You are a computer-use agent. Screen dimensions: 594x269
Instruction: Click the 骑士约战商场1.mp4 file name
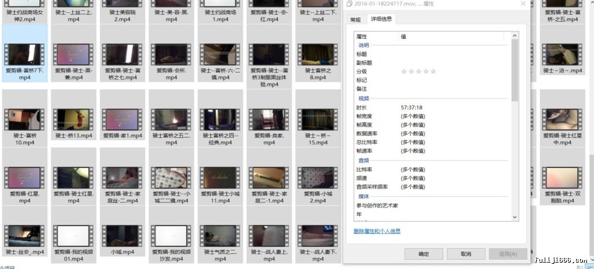point(220,16)
